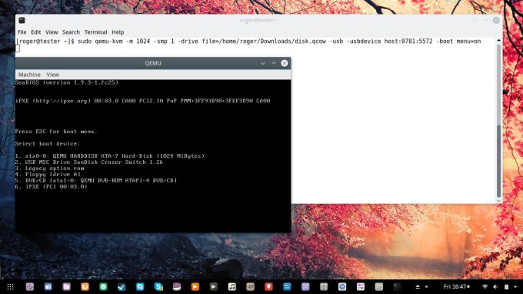523x294 pixels.
Task: Click the 'sudo qemu-kvm' command text
Action: point(100,42)
